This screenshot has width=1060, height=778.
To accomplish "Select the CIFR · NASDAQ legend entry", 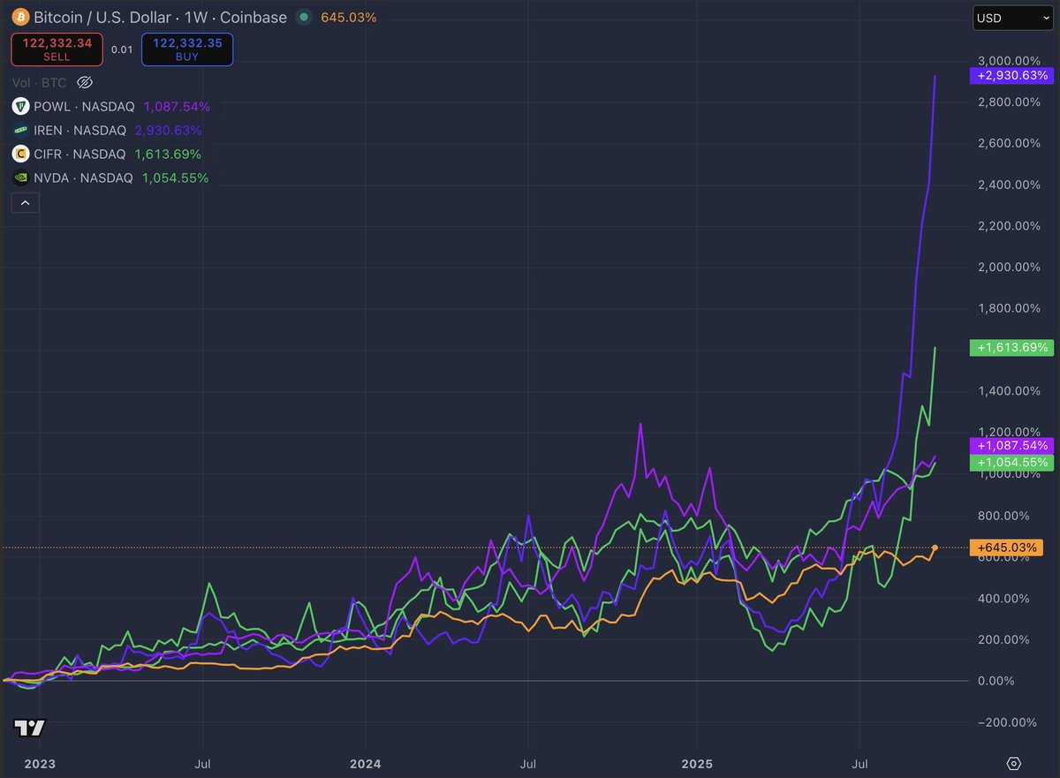I will click(x=79, y=154).
